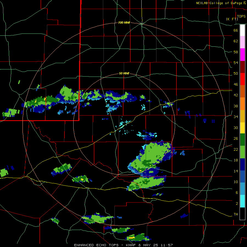Click the legend value "46"
This screenshot has height=247, width=247.
(236, 85)
